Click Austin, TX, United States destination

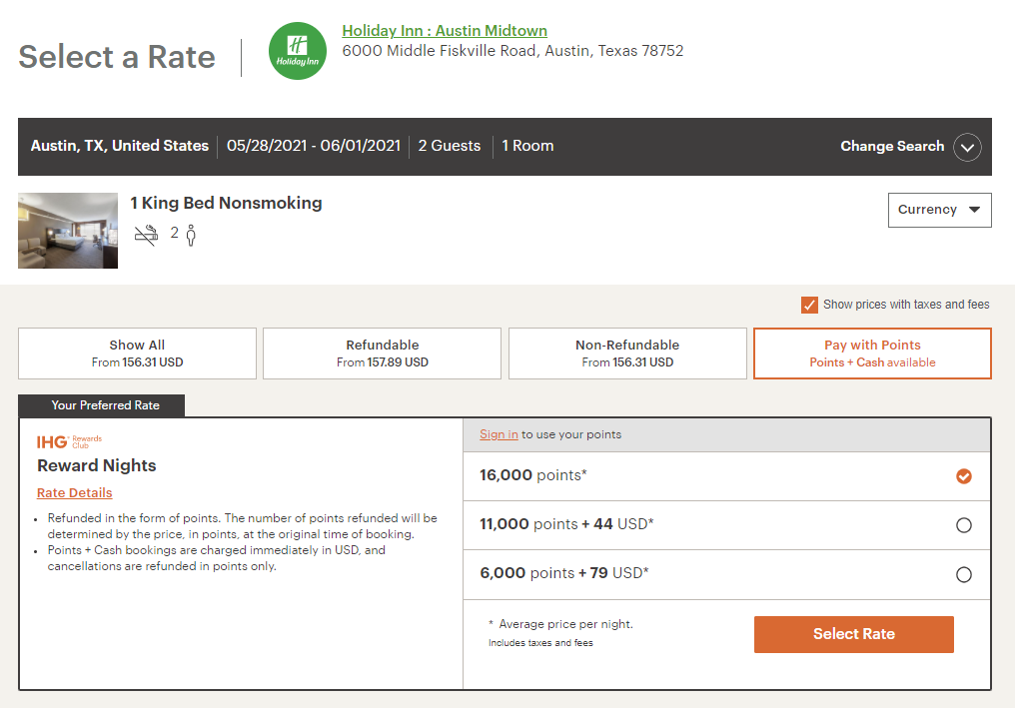(120, 146)
